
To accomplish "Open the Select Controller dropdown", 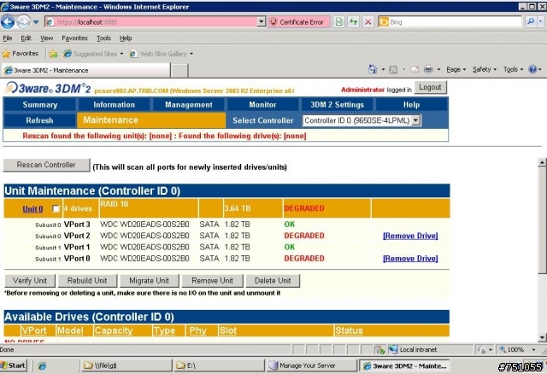I will (x=362, y=120).
